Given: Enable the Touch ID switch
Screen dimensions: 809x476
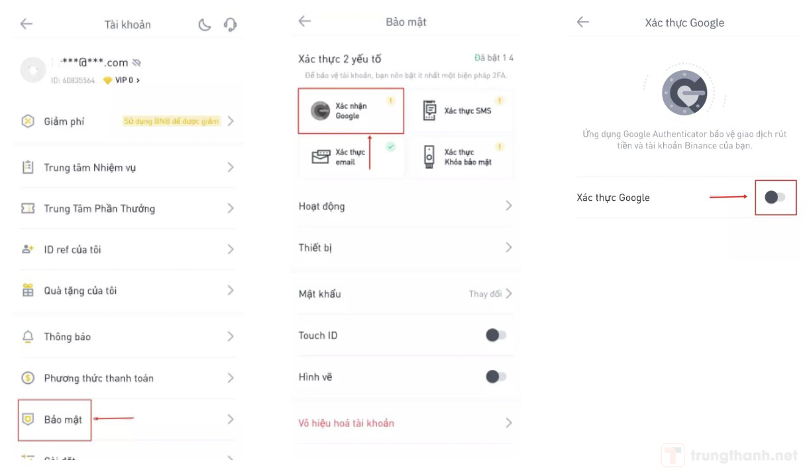Looking at the screenshot, I should [496, 335].
